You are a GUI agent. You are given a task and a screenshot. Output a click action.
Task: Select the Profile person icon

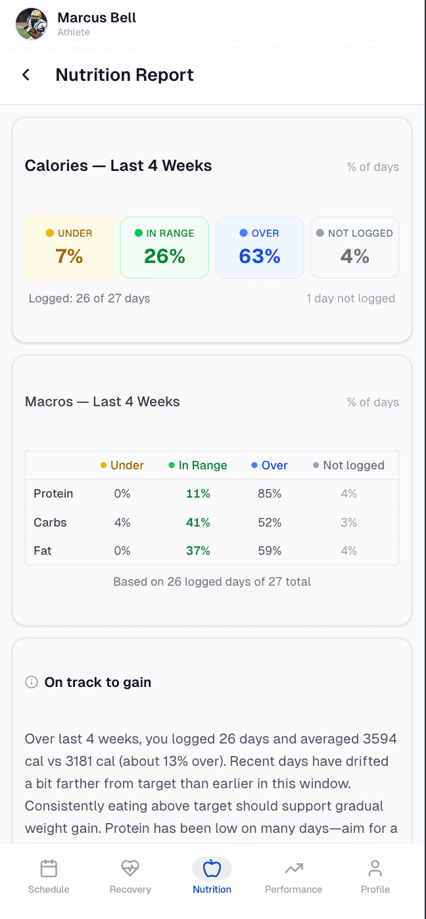coord(375,868)
